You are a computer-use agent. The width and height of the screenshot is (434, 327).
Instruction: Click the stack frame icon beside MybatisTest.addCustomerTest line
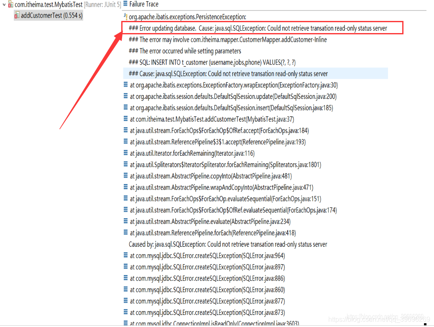click(x=125, y=119)
